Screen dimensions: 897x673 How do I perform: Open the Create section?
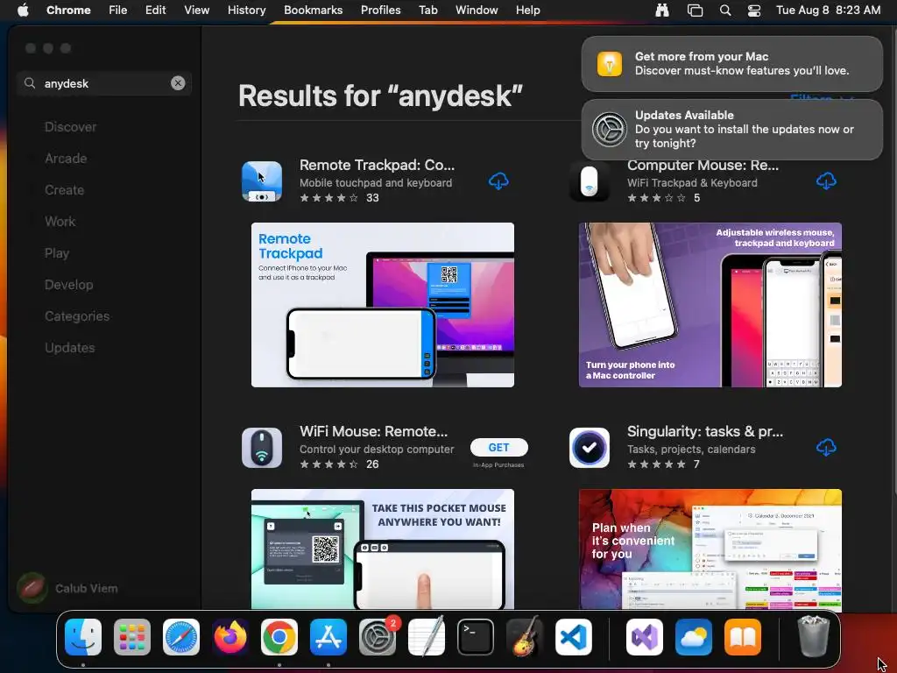click(64, 190)
